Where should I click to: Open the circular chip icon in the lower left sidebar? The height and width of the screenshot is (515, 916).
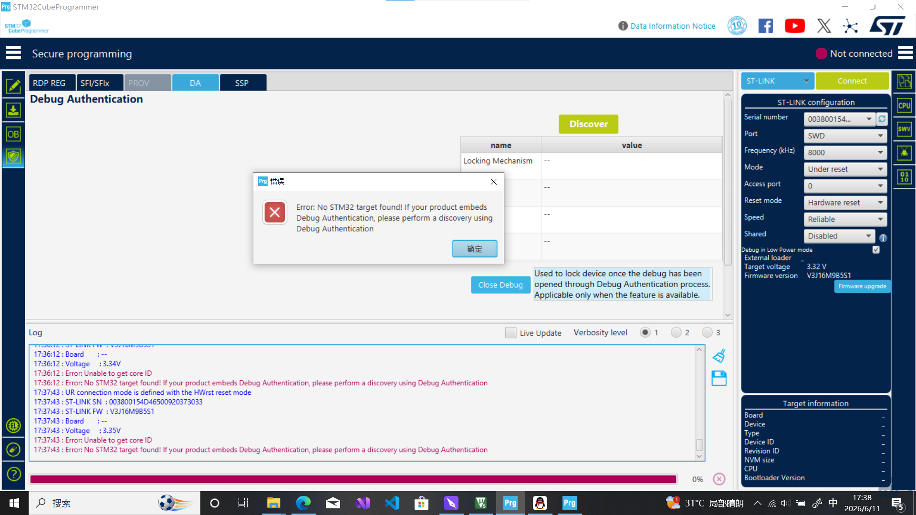coord(13,425)
